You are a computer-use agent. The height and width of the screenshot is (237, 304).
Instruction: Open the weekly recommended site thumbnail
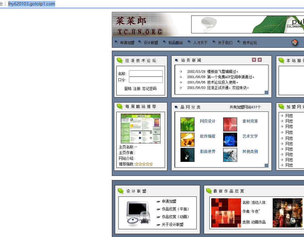[141, 128]
